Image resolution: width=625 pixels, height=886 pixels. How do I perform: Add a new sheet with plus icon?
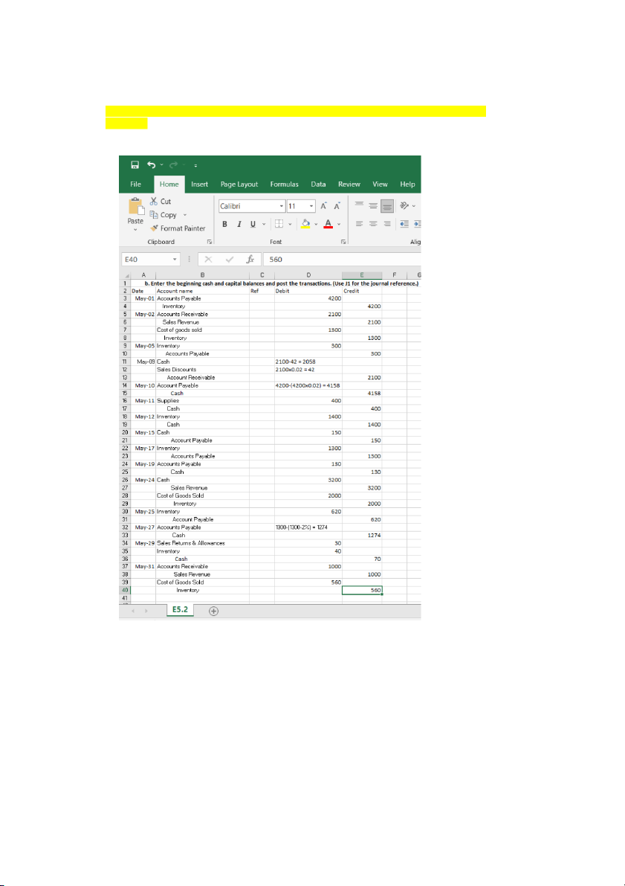click(x=214, y=611)
